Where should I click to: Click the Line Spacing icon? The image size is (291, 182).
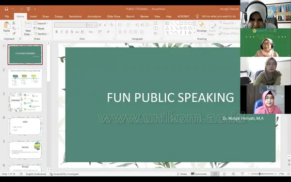tap(147, 25)
